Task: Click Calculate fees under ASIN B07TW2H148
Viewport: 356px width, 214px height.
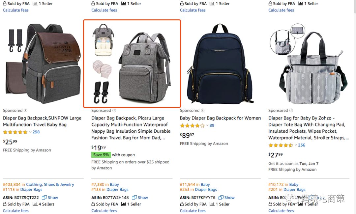Action: (104, 211)
